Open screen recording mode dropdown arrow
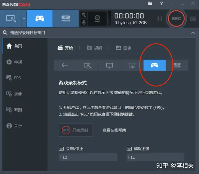 pos(24,18)
